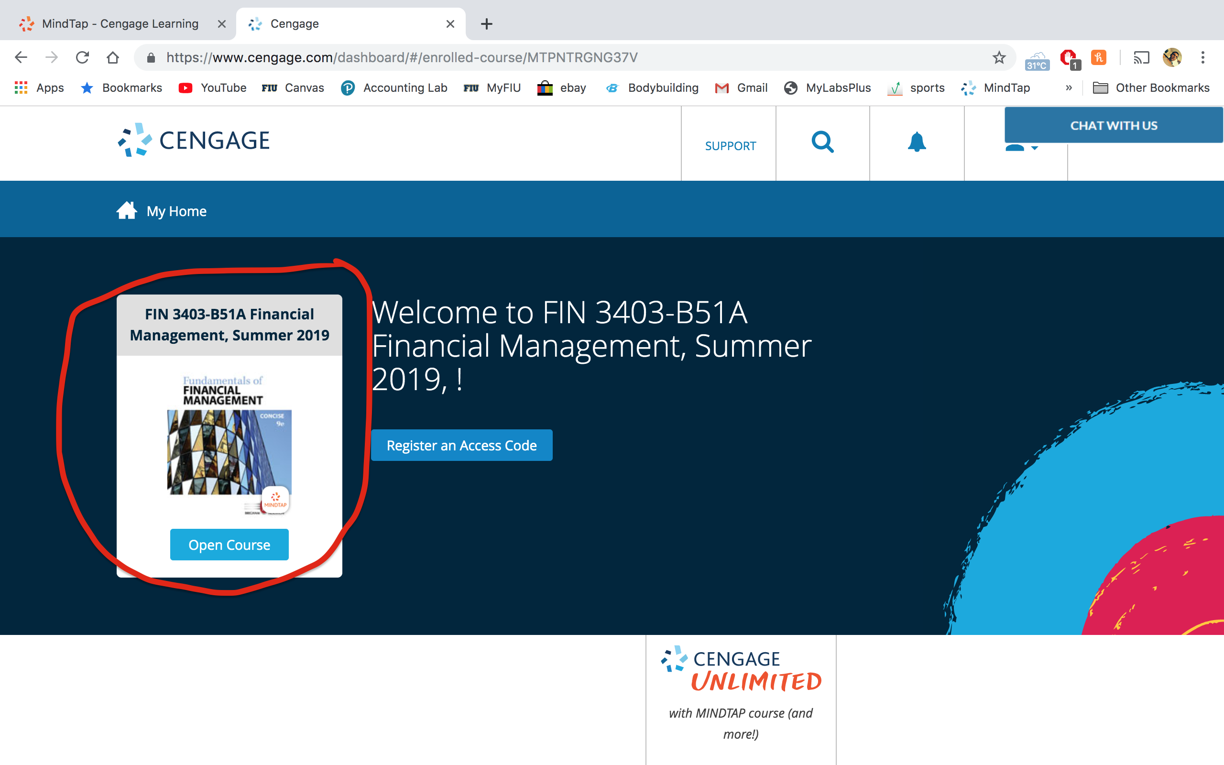Open the sports bookmark
Image resolution: width=1224 pixels, height=765 pixels.
click(916, 88)
